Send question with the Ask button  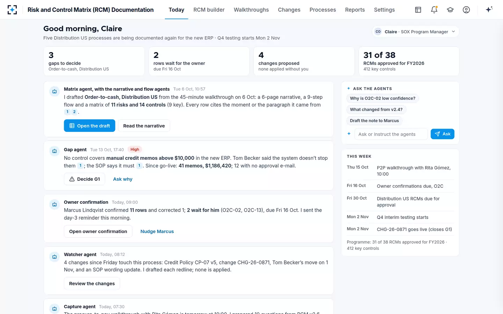point(443,134)
